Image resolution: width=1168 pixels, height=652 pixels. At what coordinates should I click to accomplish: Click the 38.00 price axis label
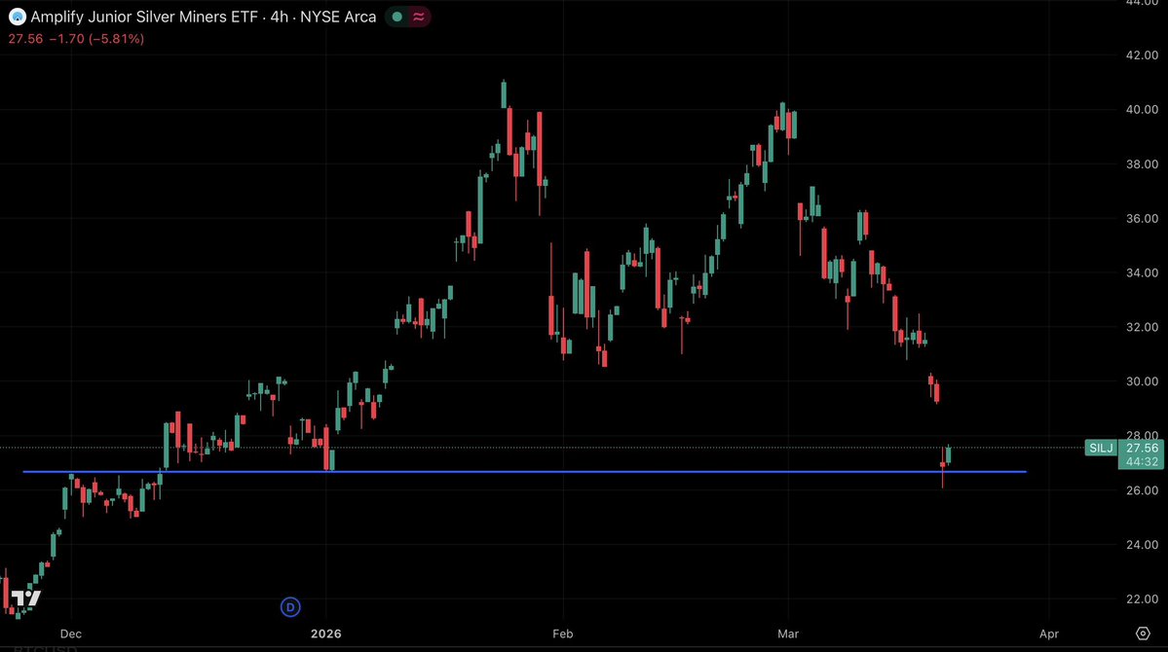click(x=1142, y=163)
